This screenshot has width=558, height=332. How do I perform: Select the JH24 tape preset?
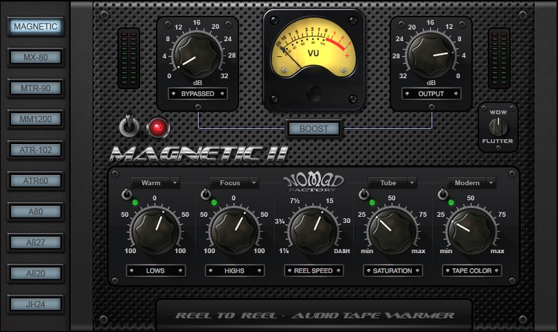click(x=36, y=305)
